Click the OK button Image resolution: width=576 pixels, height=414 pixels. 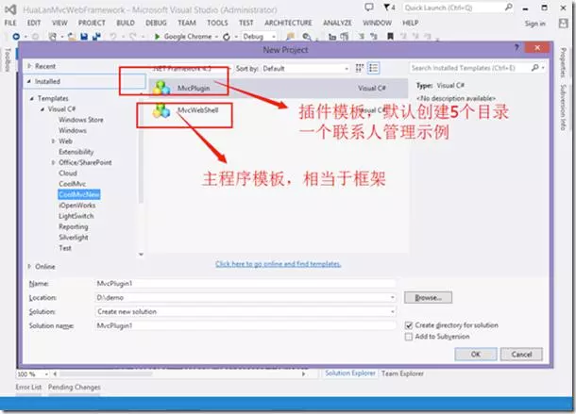[476, 355]
